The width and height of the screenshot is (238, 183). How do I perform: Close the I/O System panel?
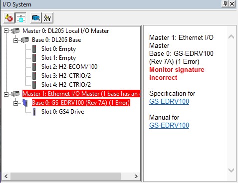click(x=232, y=3)
